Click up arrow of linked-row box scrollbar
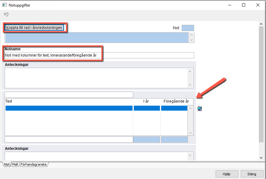266x179 pixels. click(x=192, y=35)
